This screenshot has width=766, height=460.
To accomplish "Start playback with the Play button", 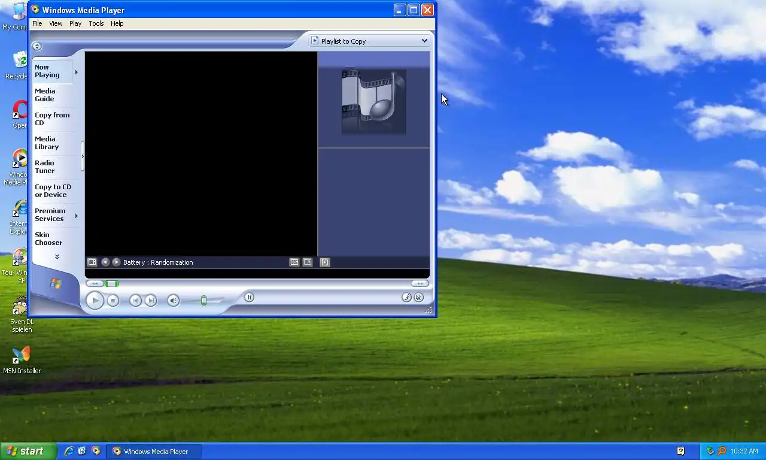I will [x=95, y=300].
